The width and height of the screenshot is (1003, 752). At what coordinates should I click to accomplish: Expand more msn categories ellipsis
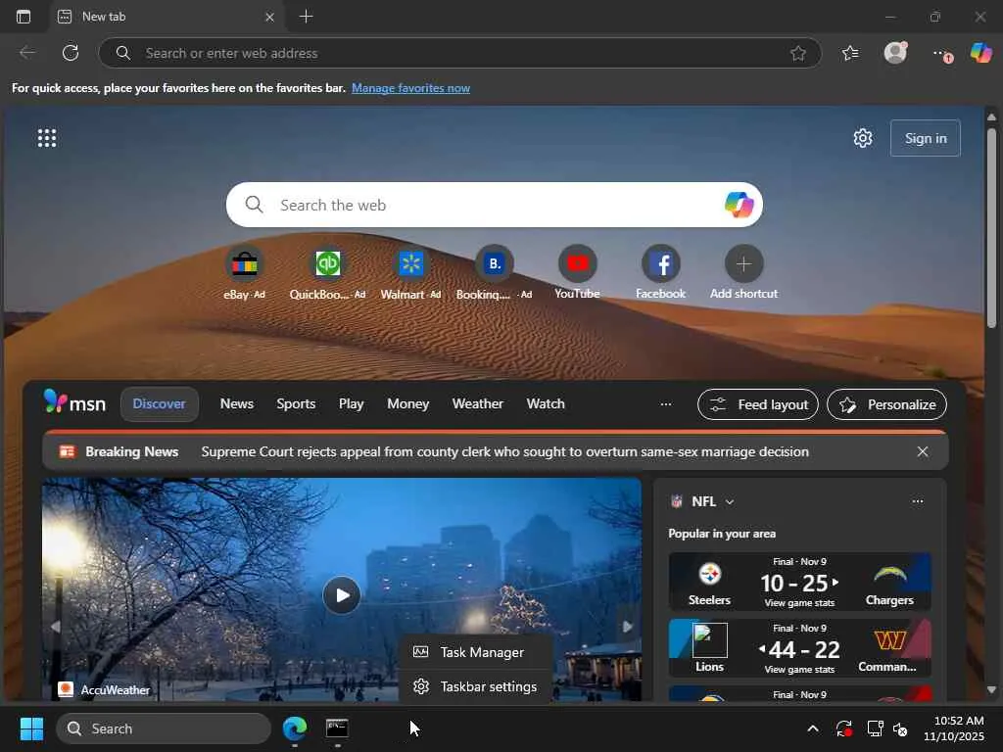click(x=666, y=403)
